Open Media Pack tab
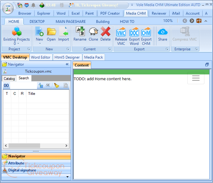Image resolution: width=213 pixels, height=183 pixels. (x=94, y=57)
